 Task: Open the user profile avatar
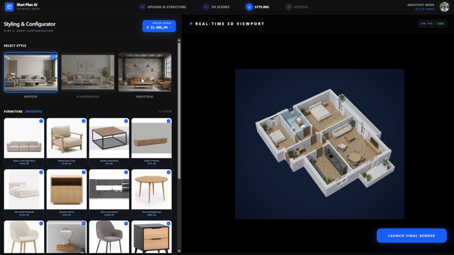point(444,7)
